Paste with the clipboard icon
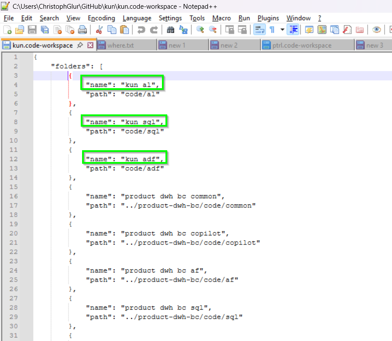This screenshot has width=392, height=341. pos(124,30)
